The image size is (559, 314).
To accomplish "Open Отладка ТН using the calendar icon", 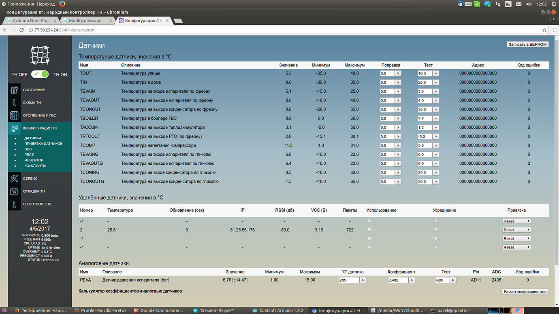I will (14, 191).
